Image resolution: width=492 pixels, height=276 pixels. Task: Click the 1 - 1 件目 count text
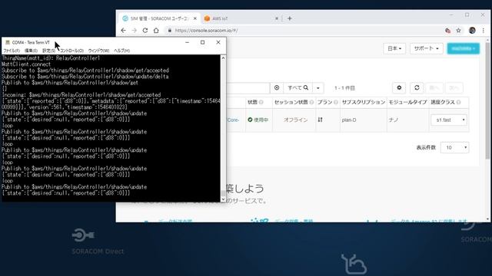coord(344,88)
